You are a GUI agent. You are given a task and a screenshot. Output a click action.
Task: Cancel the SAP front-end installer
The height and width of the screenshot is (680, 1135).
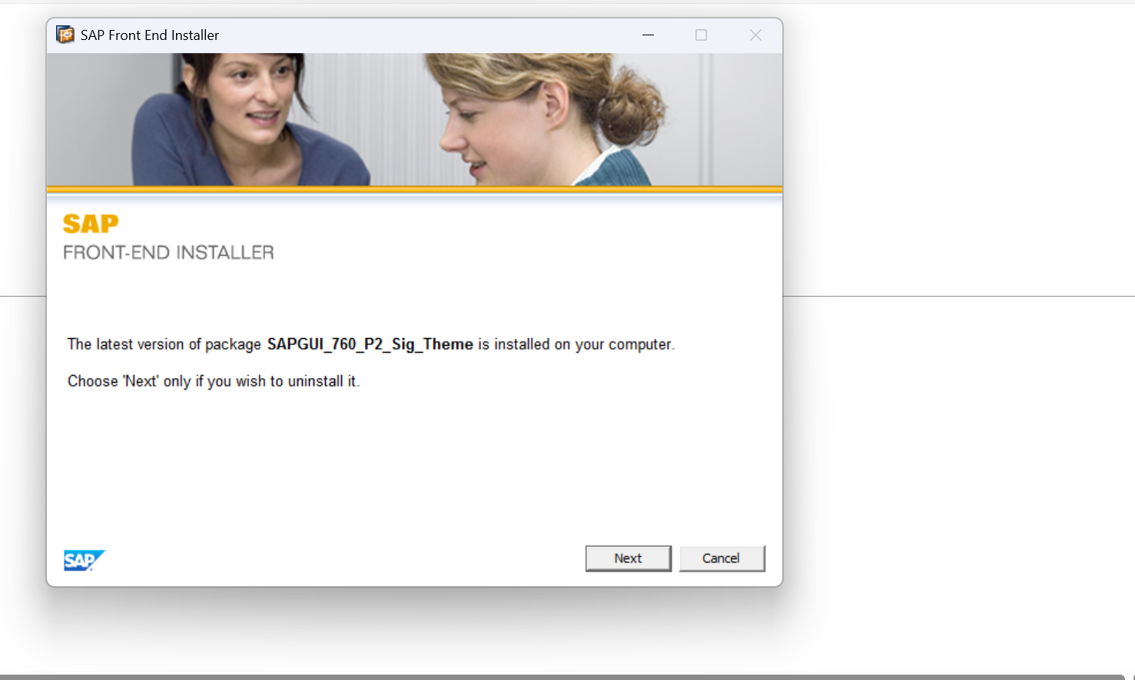click(721, 559)
